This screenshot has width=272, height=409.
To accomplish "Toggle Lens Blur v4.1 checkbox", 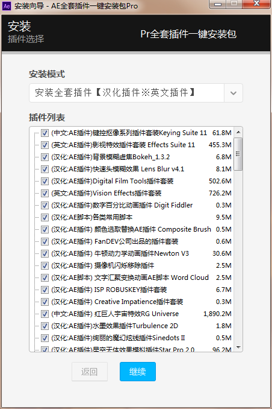I will [x=45, y=169].
